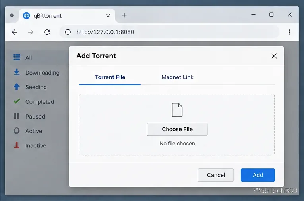Switch to the Magnet Link tab
The image size is (304, 201).
(177, 77)
